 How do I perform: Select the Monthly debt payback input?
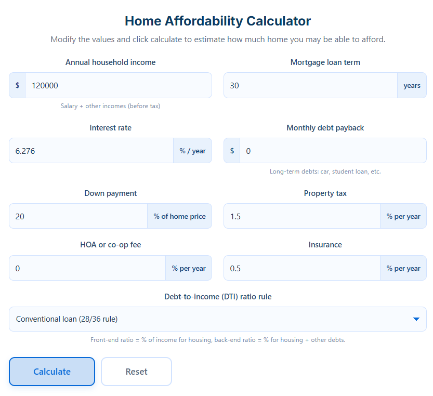click(333, 151)
